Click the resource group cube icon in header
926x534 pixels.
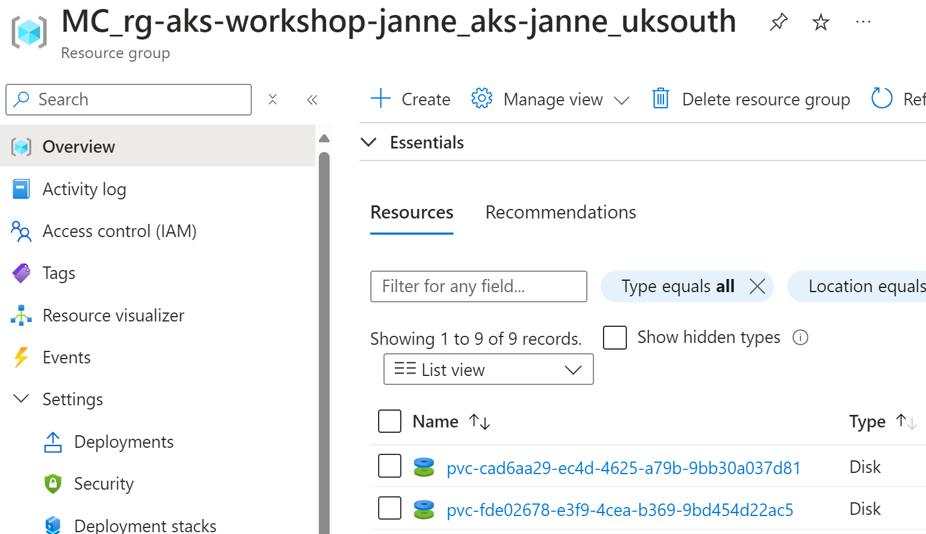click(29, 32)
